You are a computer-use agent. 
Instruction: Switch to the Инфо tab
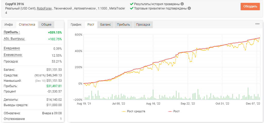pyautogui.click(x=9, y=25)
